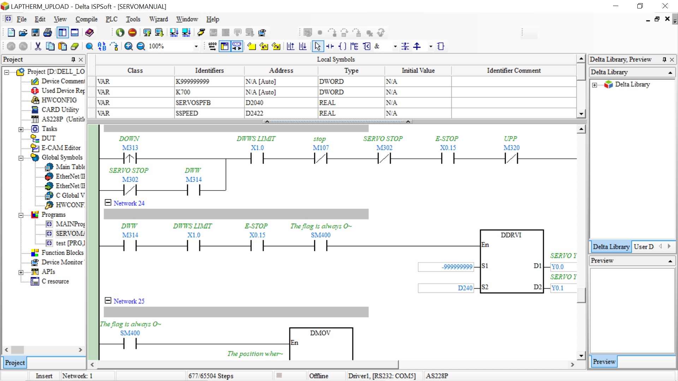Image resolution: width=678 pixels, height=381 pixels.
Task: Toggle the ladder comment display button
Action: click(237, 46)
